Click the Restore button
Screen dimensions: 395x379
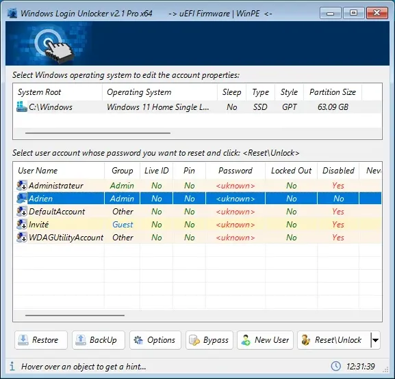click(41, 340)
